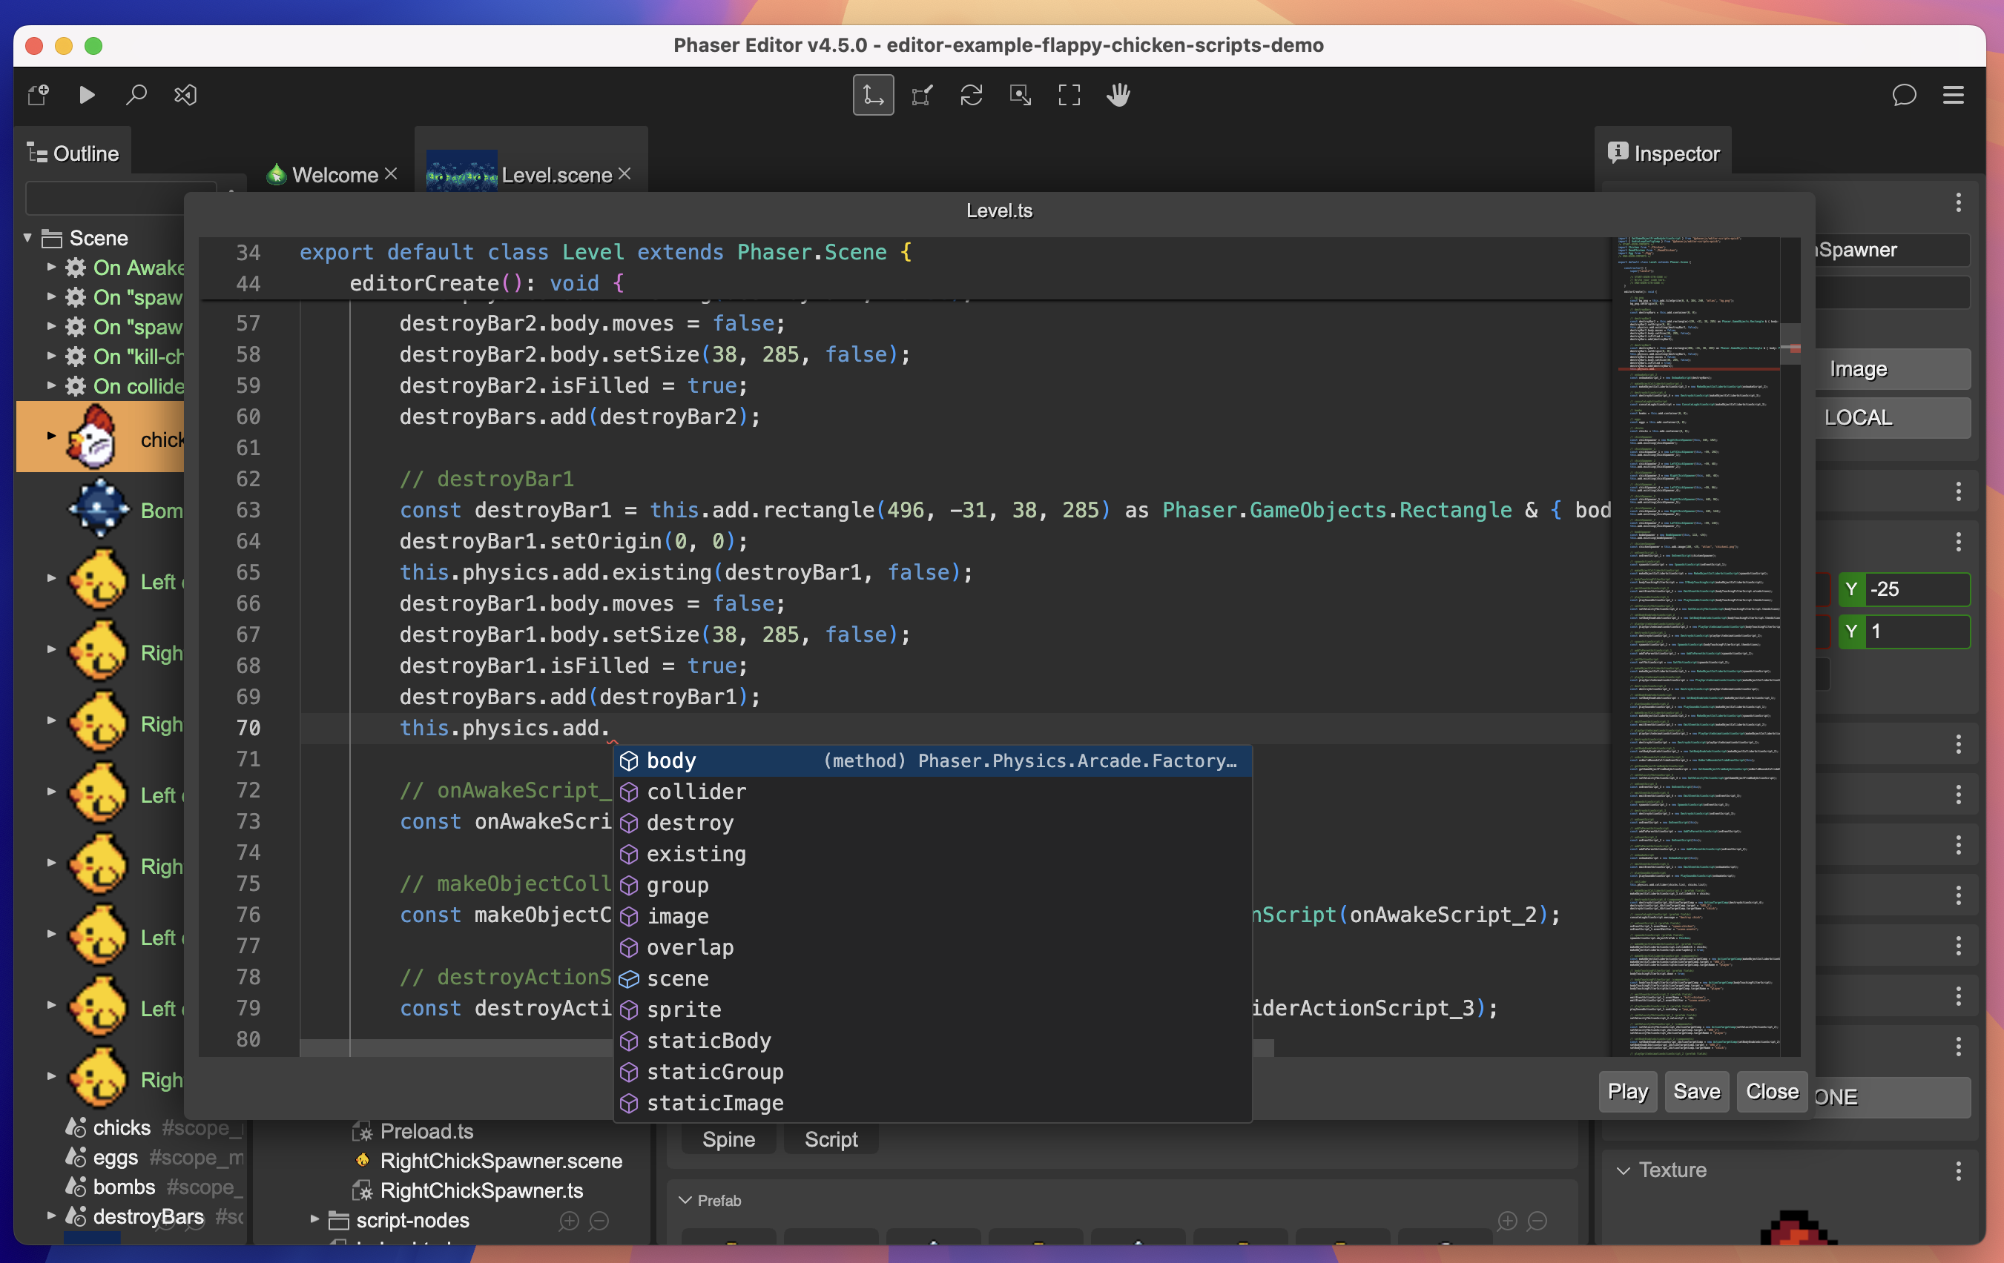Collapse the Prefab section
Screen dimensions: 2004x1263
tap(686, 1201)
